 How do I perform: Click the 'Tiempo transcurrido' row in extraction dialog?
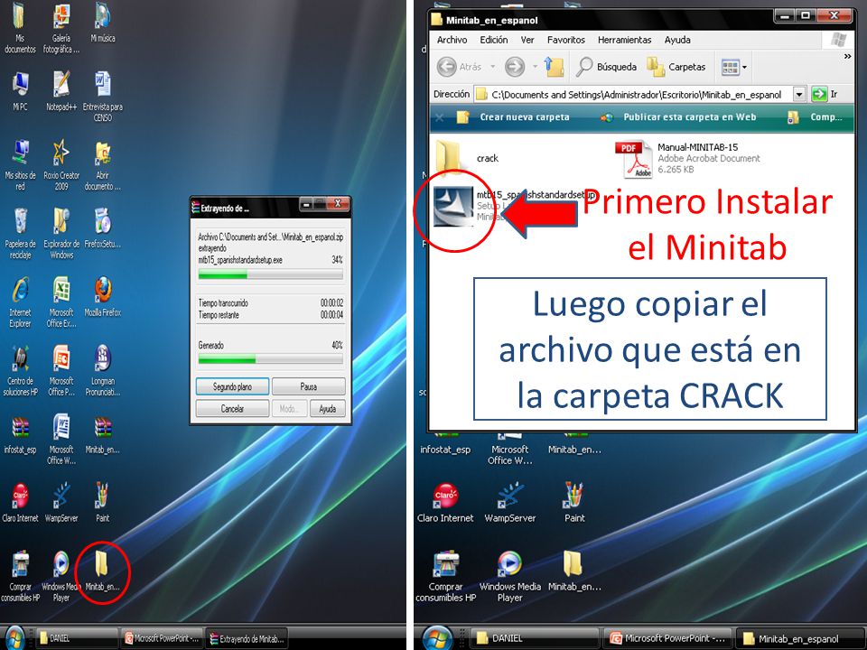(270, 303)
